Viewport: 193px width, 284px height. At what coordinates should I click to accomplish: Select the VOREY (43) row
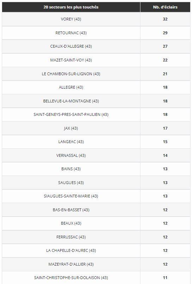click(x=96, y=19)
